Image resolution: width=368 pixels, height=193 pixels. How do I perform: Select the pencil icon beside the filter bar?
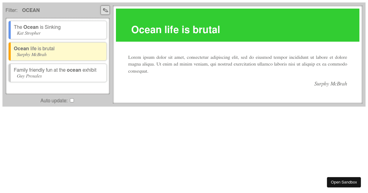(x=105, y=10)
